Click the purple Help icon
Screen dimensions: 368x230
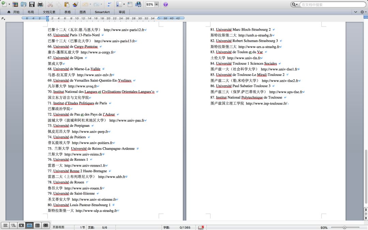click(x=166, y=4)
